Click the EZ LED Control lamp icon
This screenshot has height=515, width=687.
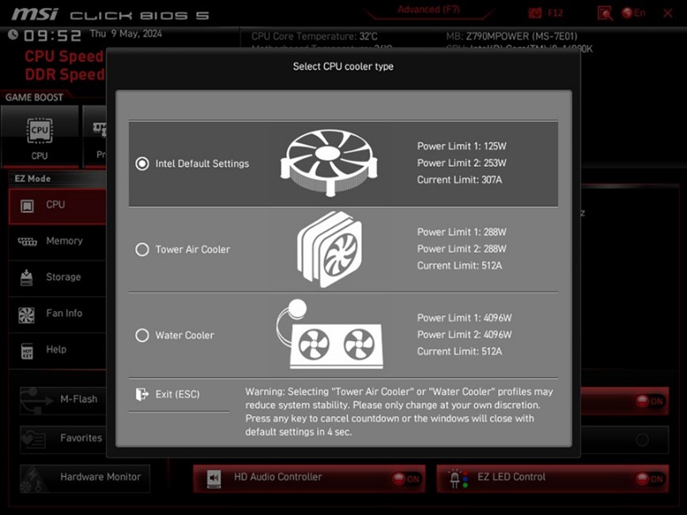[458, 478]
